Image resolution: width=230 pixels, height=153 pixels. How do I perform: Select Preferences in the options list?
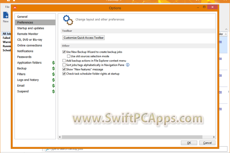point(35,22)
